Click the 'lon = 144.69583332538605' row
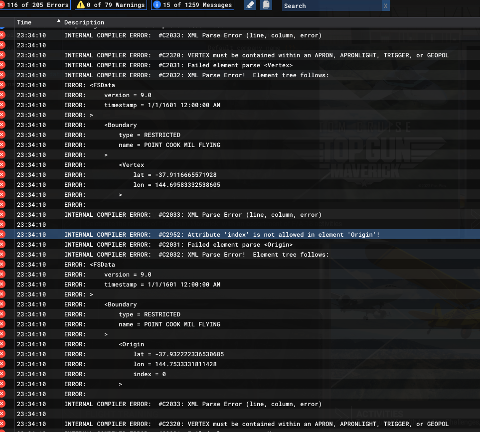This screenshot has width=480, height=432. coord(240,185)
